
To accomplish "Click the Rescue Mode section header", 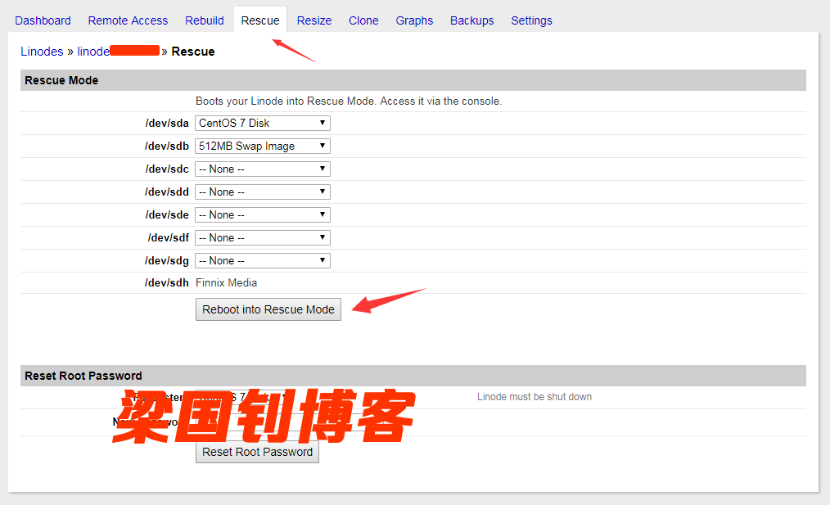I will pos(413,80).
